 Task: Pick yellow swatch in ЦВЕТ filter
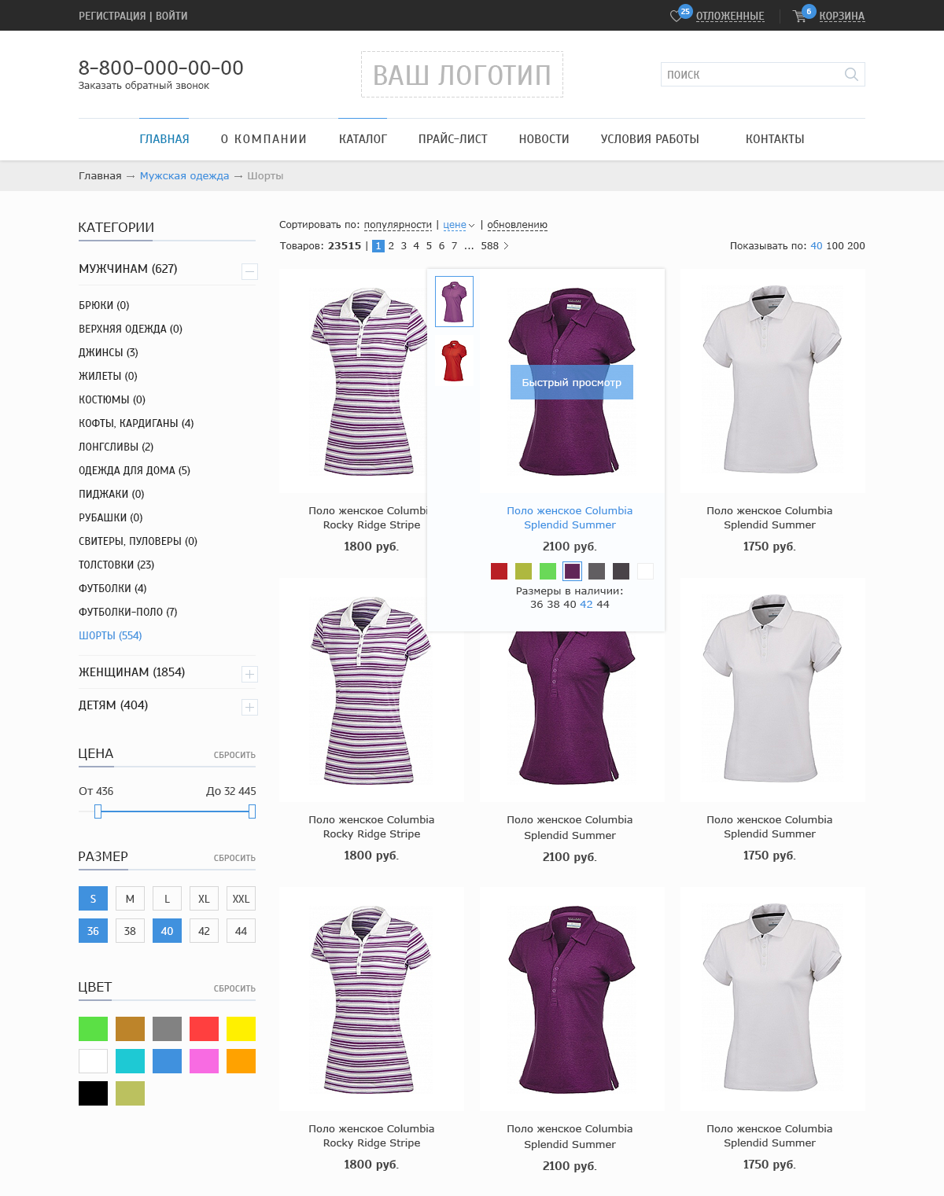coord(241,1029)
